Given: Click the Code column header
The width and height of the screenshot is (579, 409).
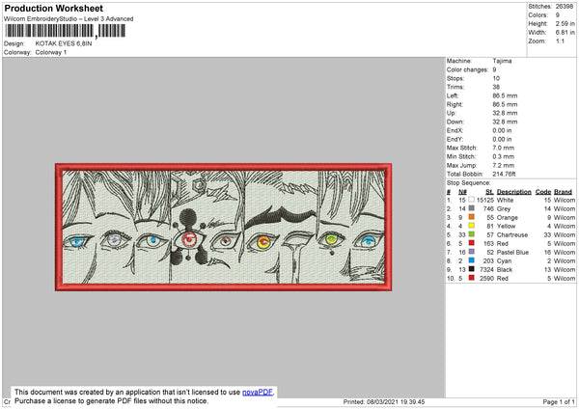Looking at the screenshot, I should point(543,192).
